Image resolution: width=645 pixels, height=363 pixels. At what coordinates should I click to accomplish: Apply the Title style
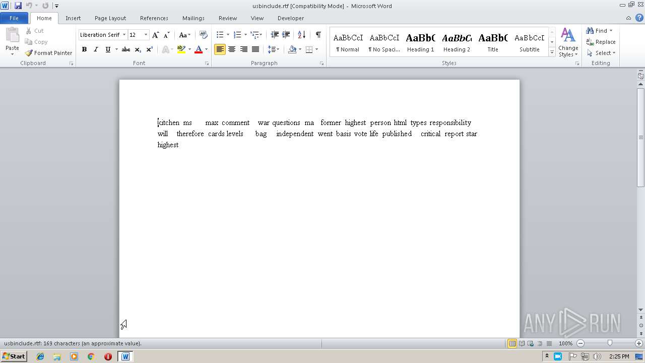(x=493, y=42)
